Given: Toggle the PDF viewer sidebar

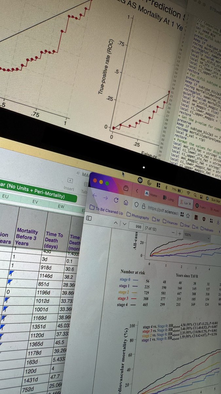Looking at the screenshot, I should click(89, 218).
